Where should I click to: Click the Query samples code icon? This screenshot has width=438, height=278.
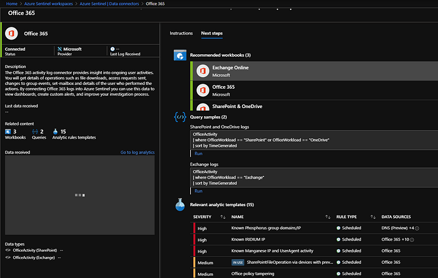click(180, 117)
